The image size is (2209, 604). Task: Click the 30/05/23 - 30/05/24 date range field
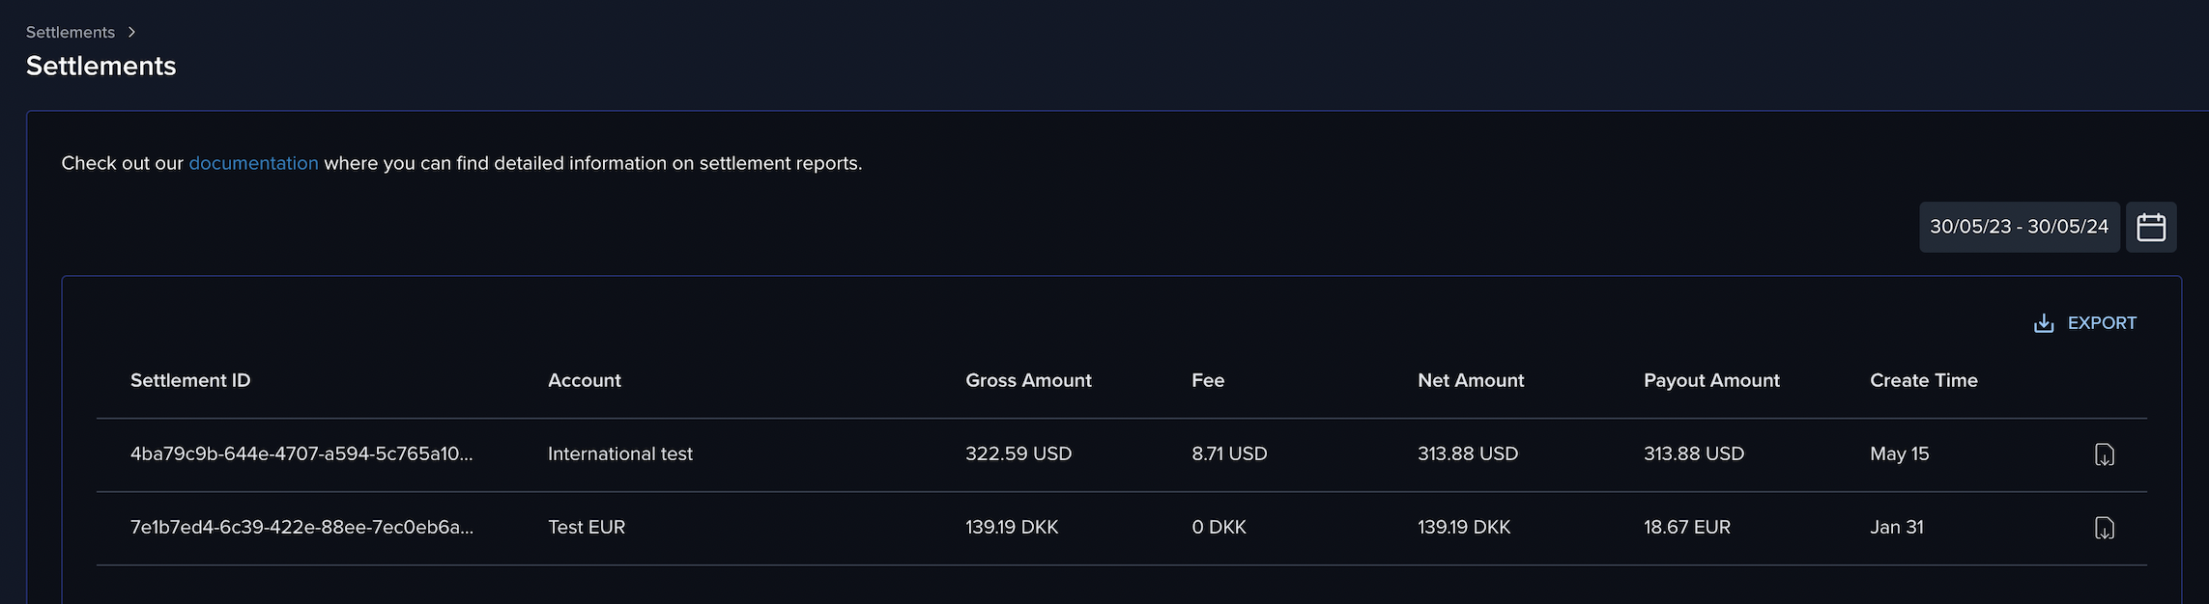2020,227
